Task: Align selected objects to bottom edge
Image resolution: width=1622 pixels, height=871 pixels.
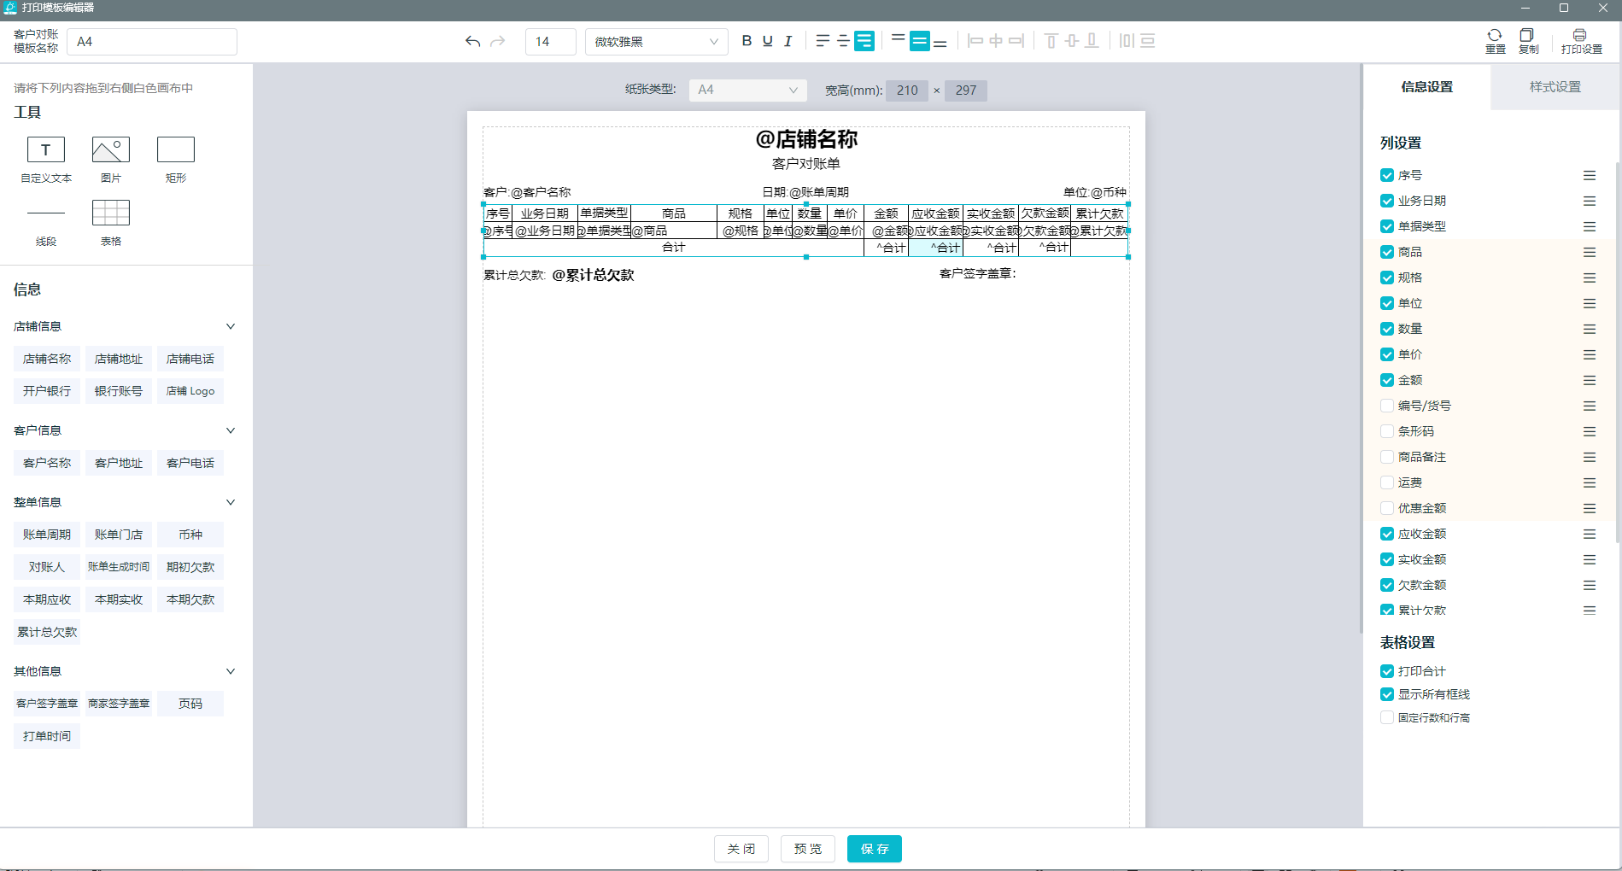Action: click(x=1092, y=41)
